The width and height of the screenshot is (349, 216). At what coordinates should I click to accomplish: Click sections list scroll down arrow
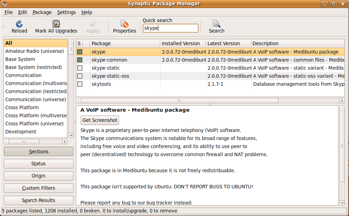click(x=71, y=135)
